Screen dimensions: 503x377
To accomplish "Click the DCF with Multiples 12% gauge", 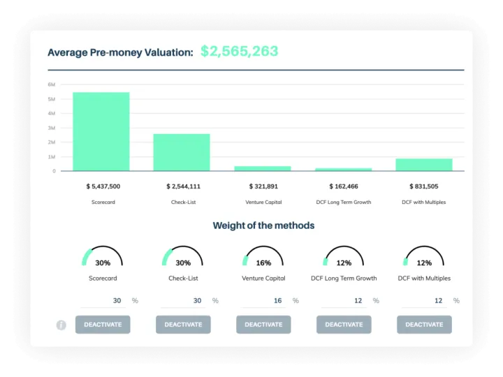I will tap(424, 256).
